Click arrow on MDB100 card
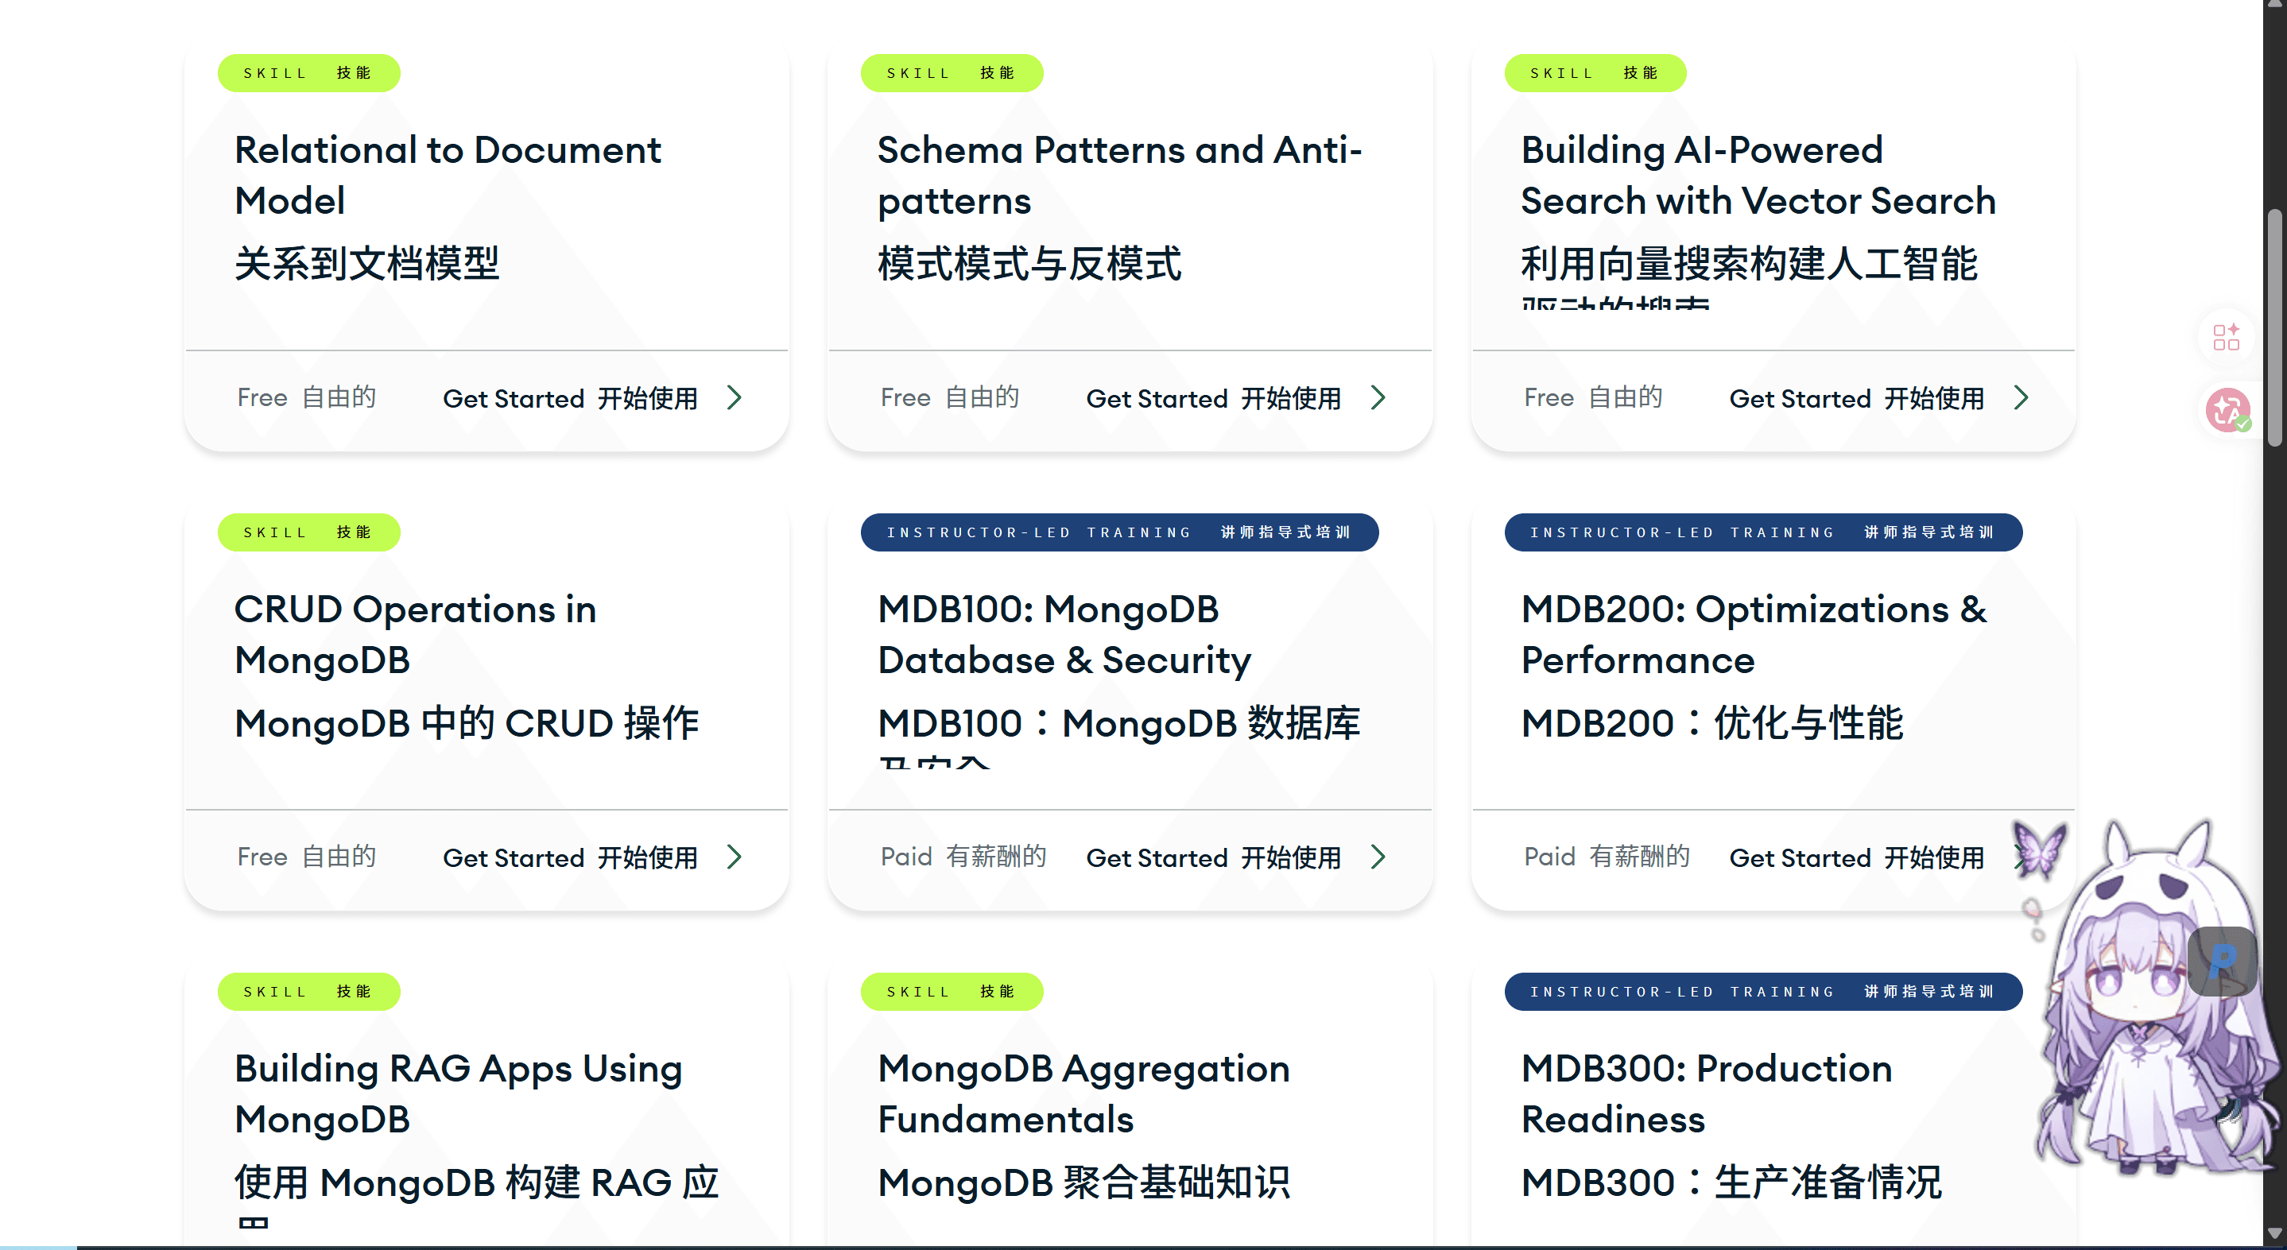This screenshot has height=1250, width=2287. [1378, 857]
